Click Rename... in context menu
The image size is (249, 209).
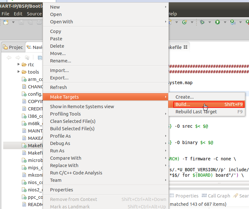click(x=106, y=61)
